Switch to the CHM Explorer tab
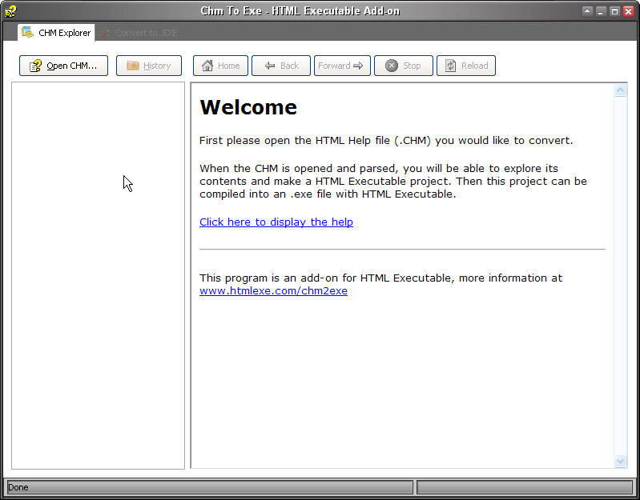The width and height of the screenshot is (640, 500). 56,33
